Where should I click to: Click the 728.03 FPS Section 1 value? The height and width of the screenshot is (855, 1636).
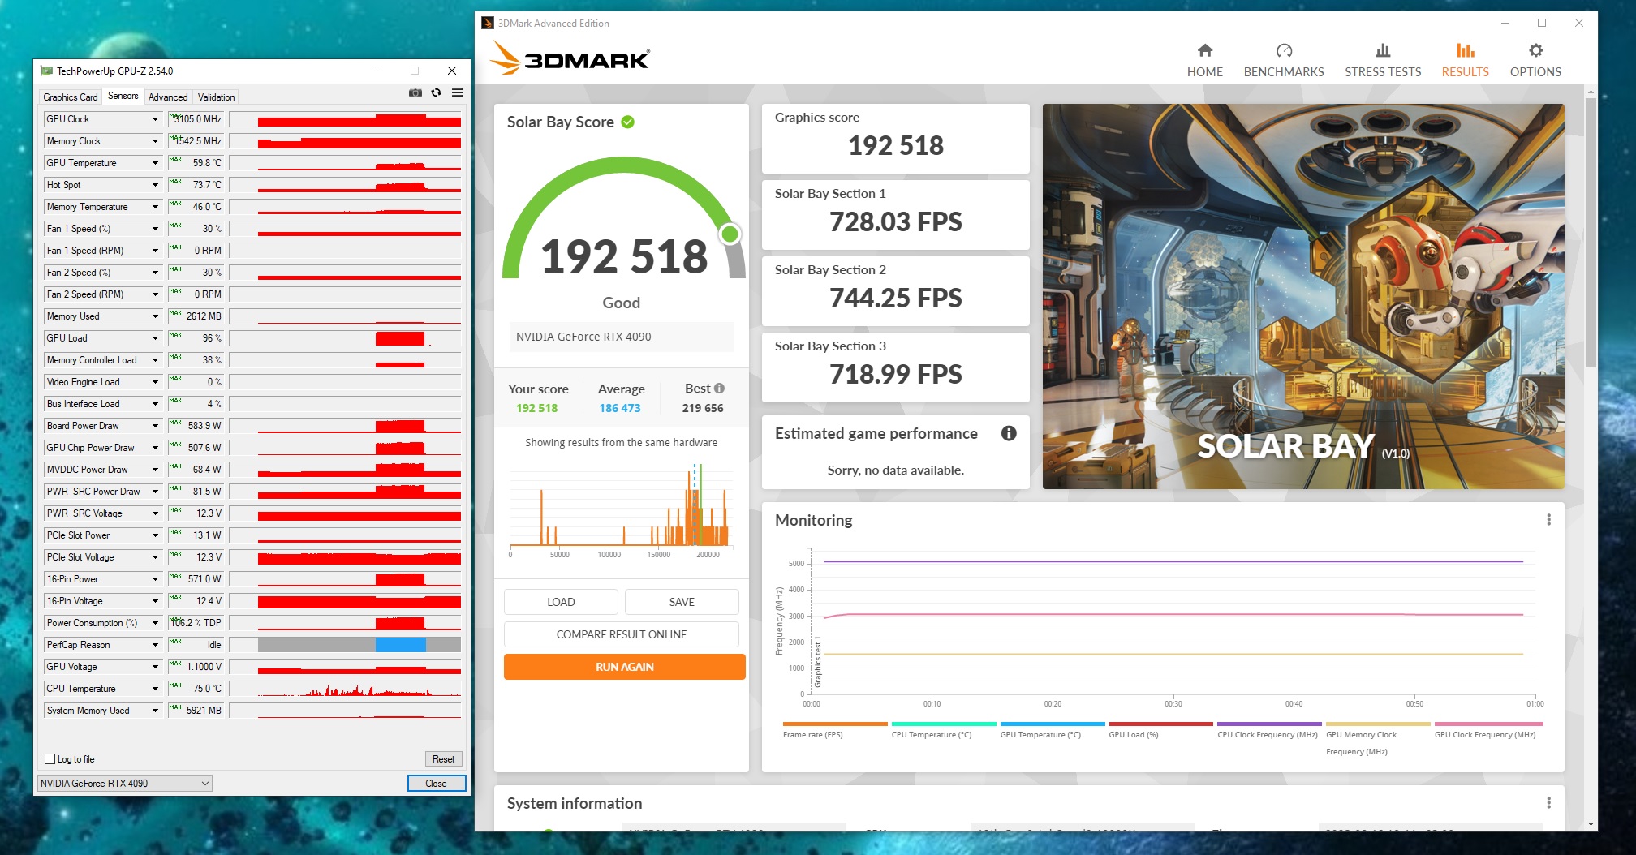(x=896, y=221)
